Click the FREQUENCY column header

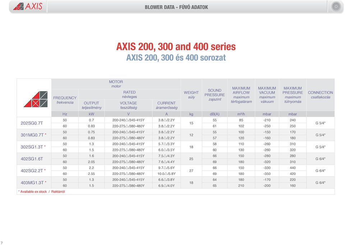click(65, 100)
